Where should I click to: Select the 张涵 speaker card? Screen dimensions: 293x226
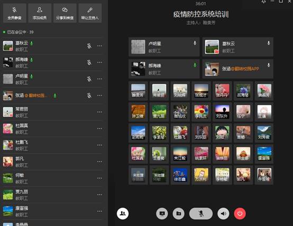[x=237, y=69]
